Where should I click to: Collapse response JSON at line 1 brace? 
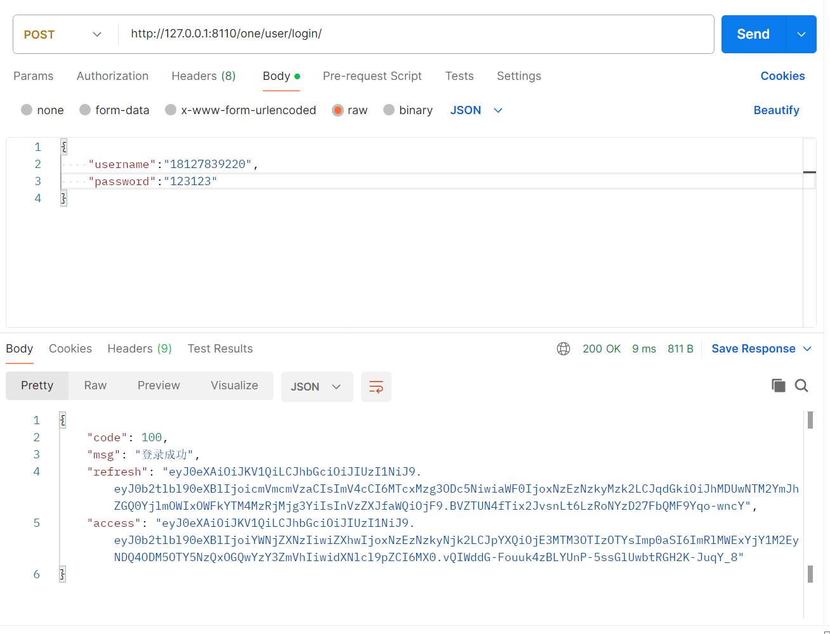pos(63,420)
